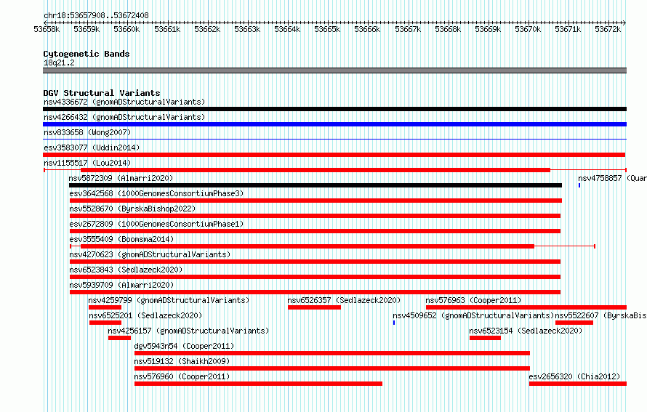Click the 53659k ruler tick label

coord(87,29)
